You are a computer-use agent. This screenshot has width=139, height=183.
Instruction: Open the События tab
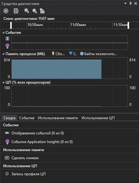point(27,118)
